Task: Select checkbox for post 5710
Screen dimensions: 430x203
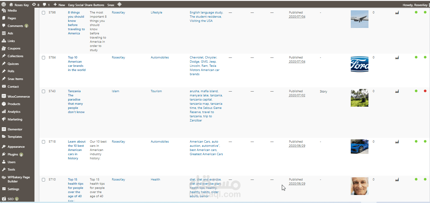Action: (43, 180)
